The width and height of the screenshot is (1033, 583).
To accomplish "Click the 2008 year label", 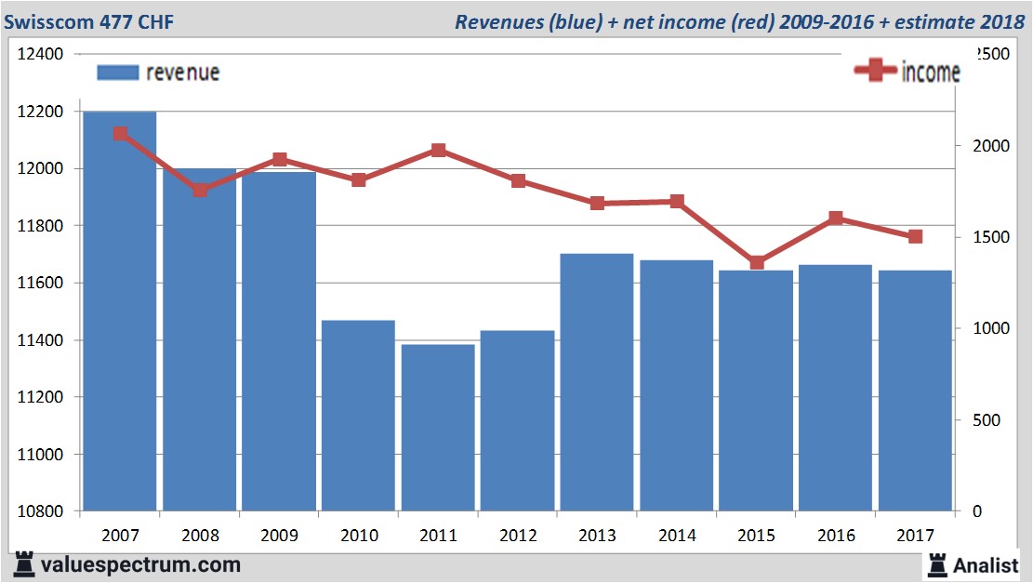I will [x=200, y=536].
